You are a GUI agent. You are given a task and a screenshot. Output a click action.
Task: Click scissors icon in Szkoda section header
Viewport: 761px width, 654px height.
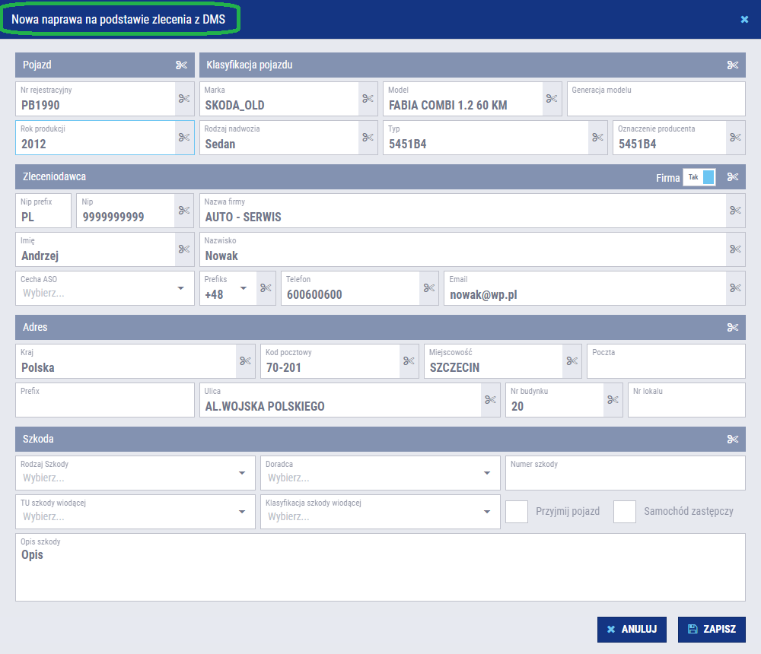(x=732, y=440)
